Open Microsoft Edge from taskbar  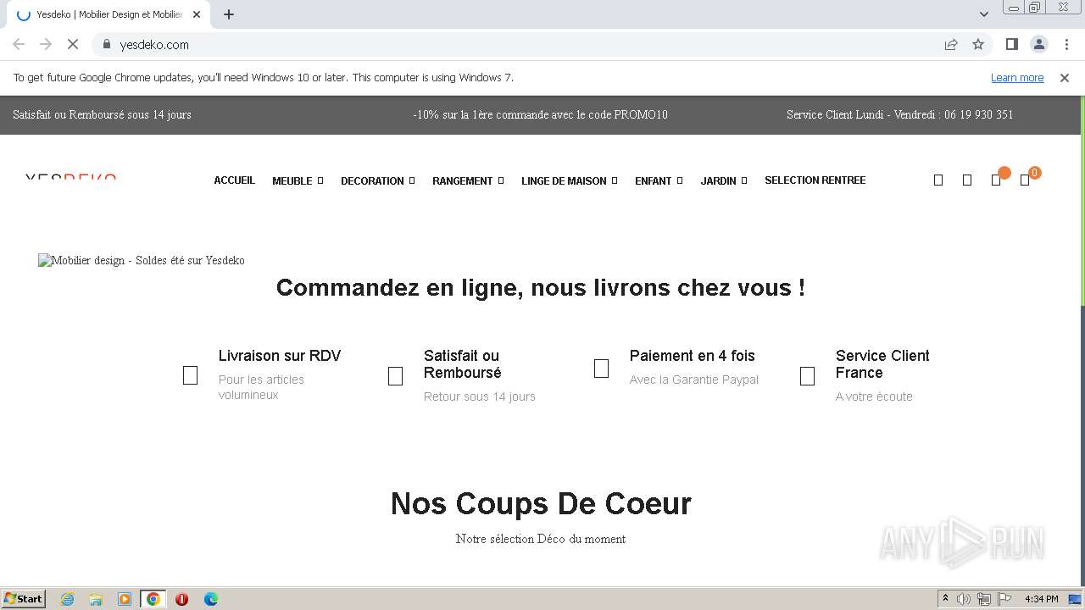click(211, 599)
